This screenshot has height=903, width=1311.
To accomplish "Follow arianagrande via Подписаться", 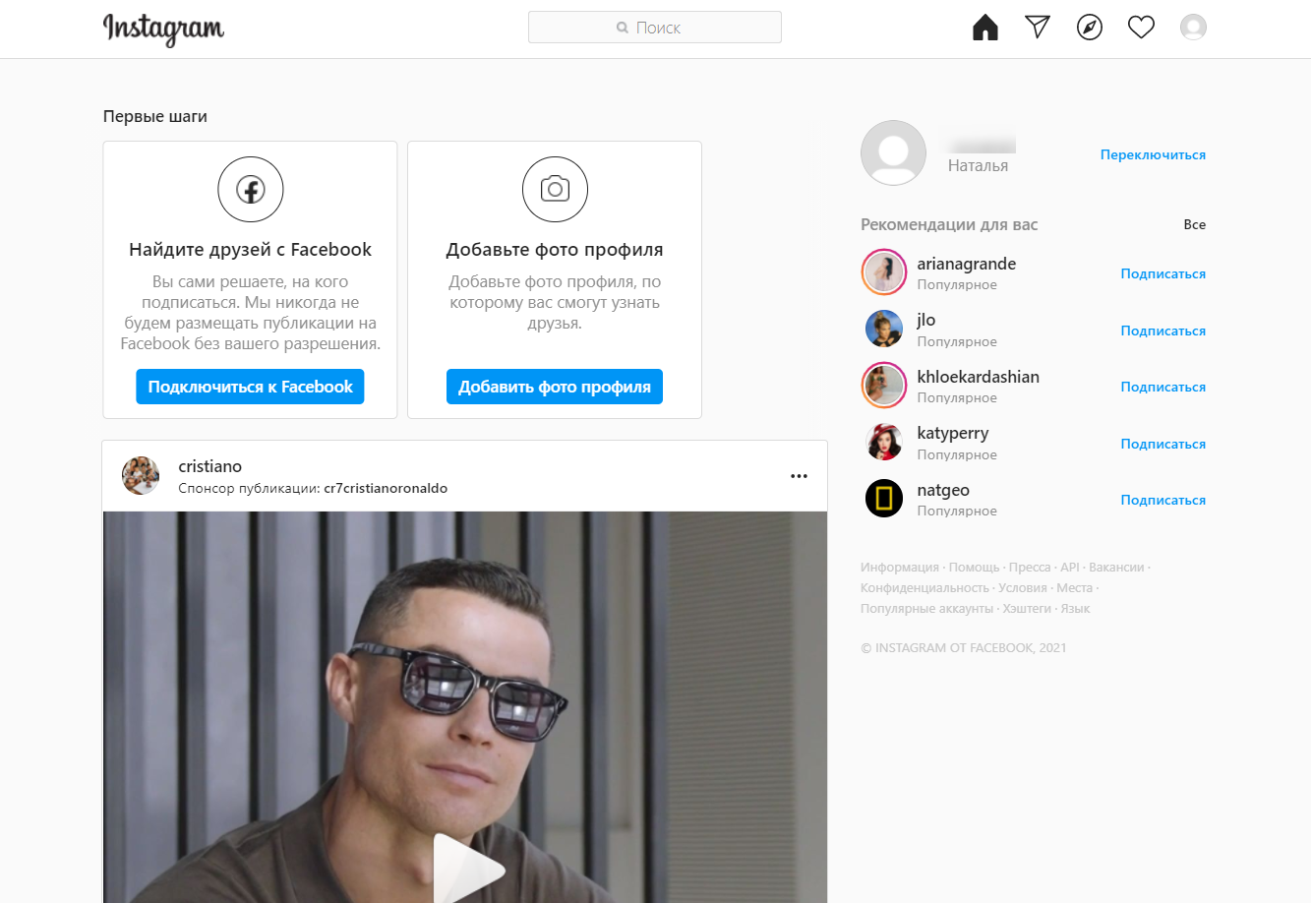I will 1162,273.
